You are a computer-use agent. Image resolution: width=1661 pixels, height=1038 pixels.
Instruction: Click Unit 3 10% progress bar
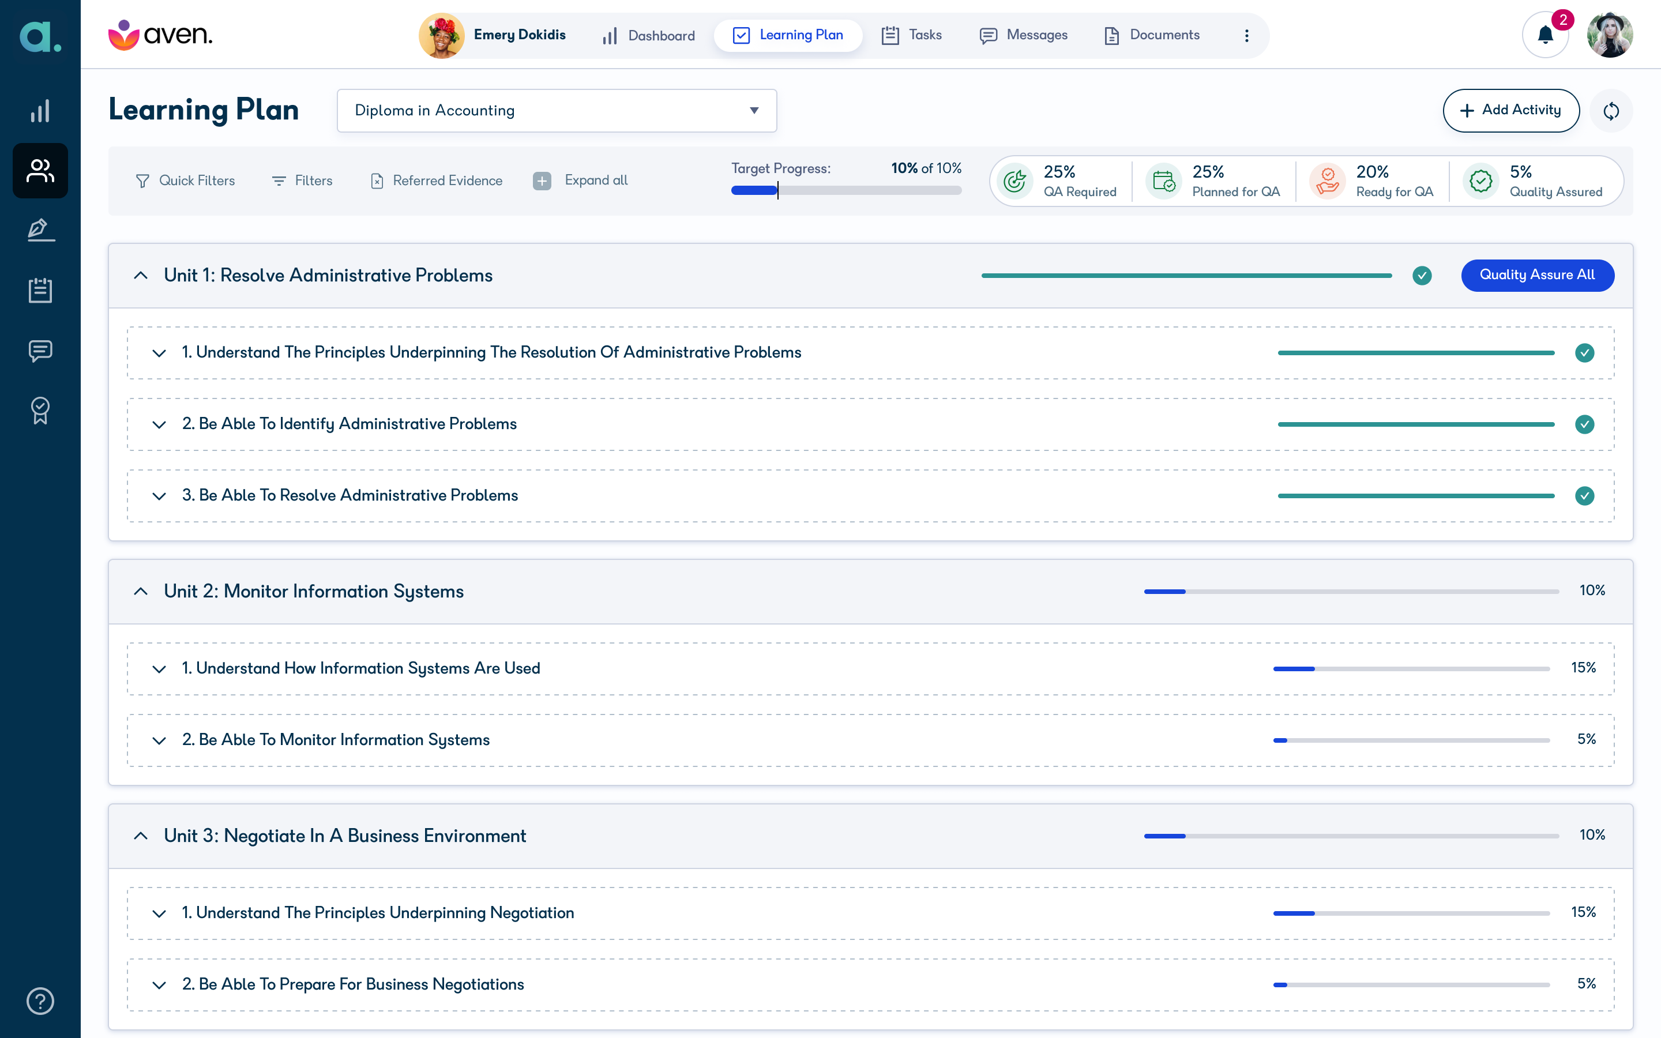pyautogui.click(x=1351, y=836)
